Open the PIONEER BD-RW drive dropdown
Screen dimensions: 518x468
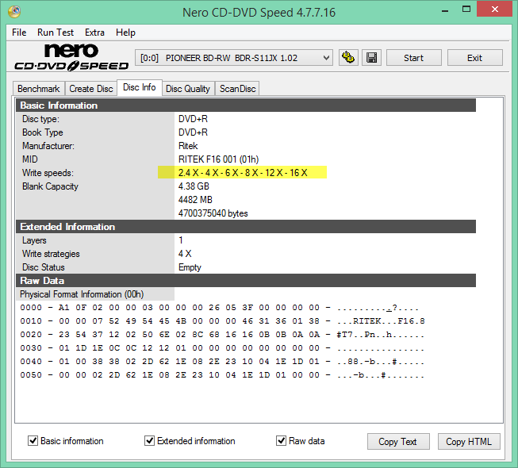point(233,58)
